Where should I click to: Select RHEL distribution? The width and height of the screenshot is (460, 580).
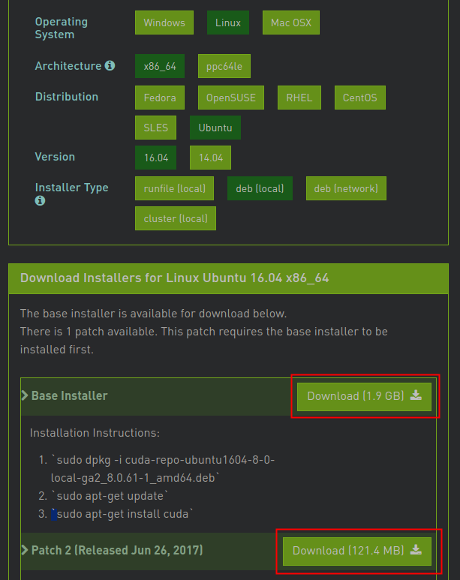(299, 98)
